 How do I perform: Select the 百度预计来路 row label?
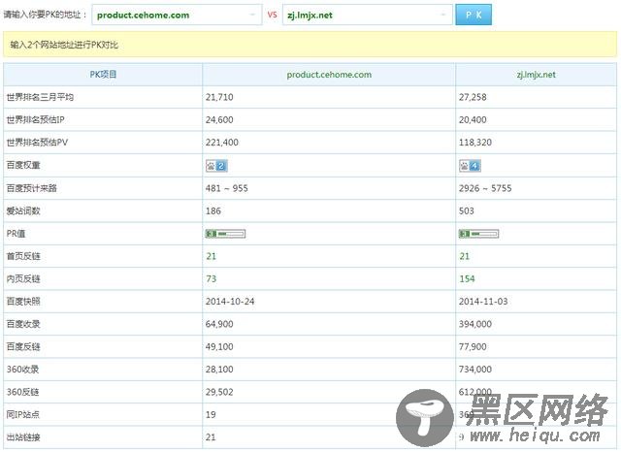click(x=32, y=188)
